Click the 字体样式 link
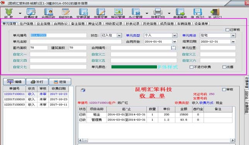Screen dimensions: 249x145 click(168, 67)
